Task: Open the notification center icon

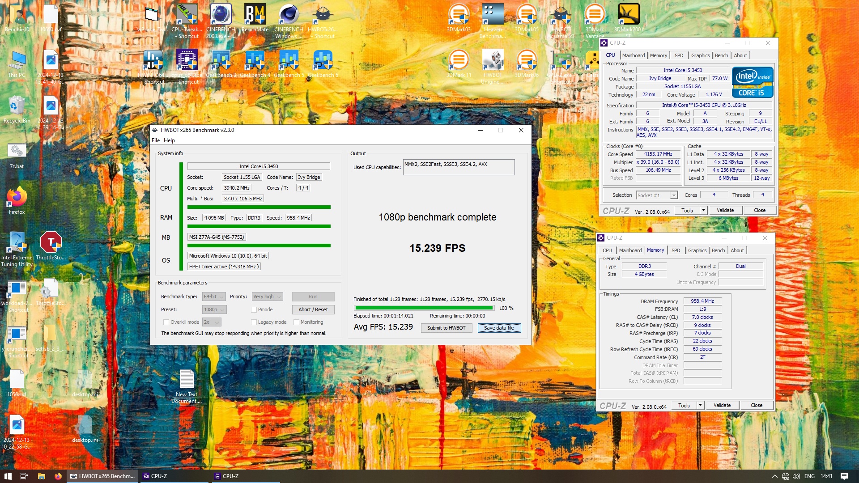Action: (x=844, y=476)
